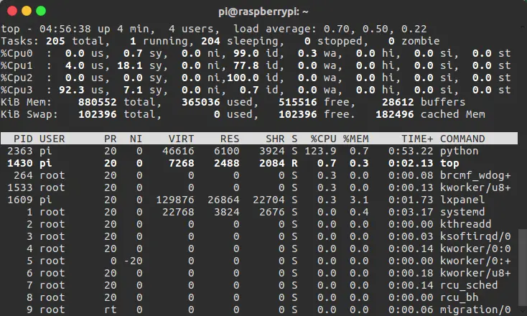This screenshot has width=527, height=316.
Task: Click the kworker/0:0 command entry
Action: (475, 248)
